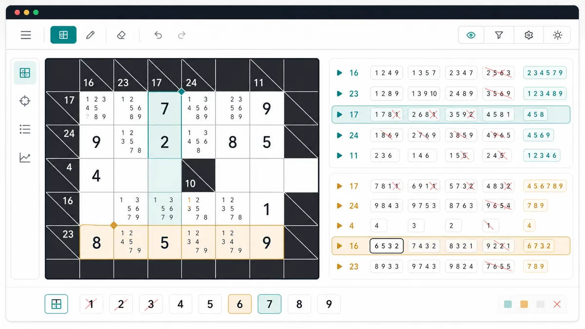The height and width of the screenshot is (329, 585).
Task: Toggle crossed-out digit 3 in number pad
Action: 151,304
